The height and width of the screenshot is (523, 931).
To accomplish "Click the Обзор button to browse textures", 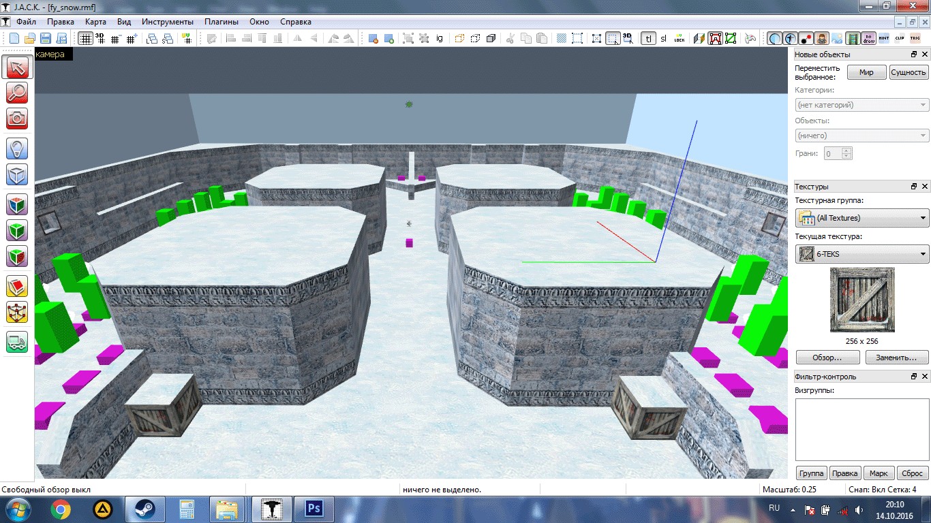I will pyautogui.click(x=827, y=357).
